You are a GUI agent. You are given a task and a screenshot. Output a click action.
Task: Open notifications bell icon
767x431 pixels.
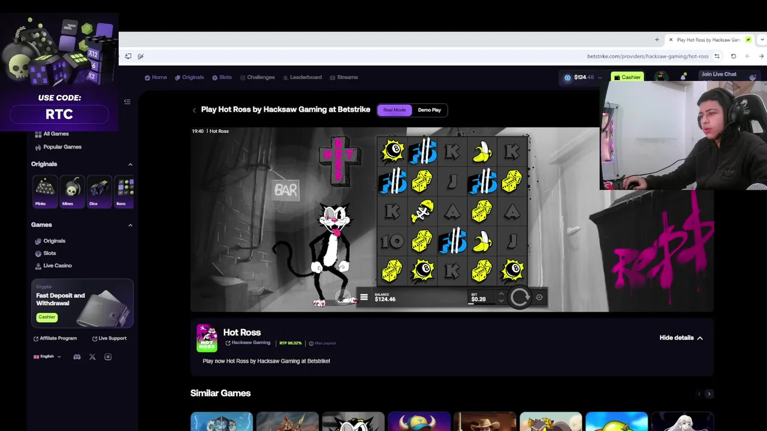tap(684, 77)
